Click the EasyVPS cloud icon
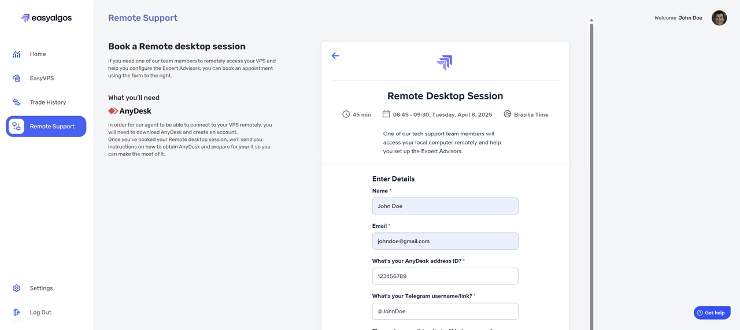The width and height of the screenshot is (740, 330). tap(17, 78)
